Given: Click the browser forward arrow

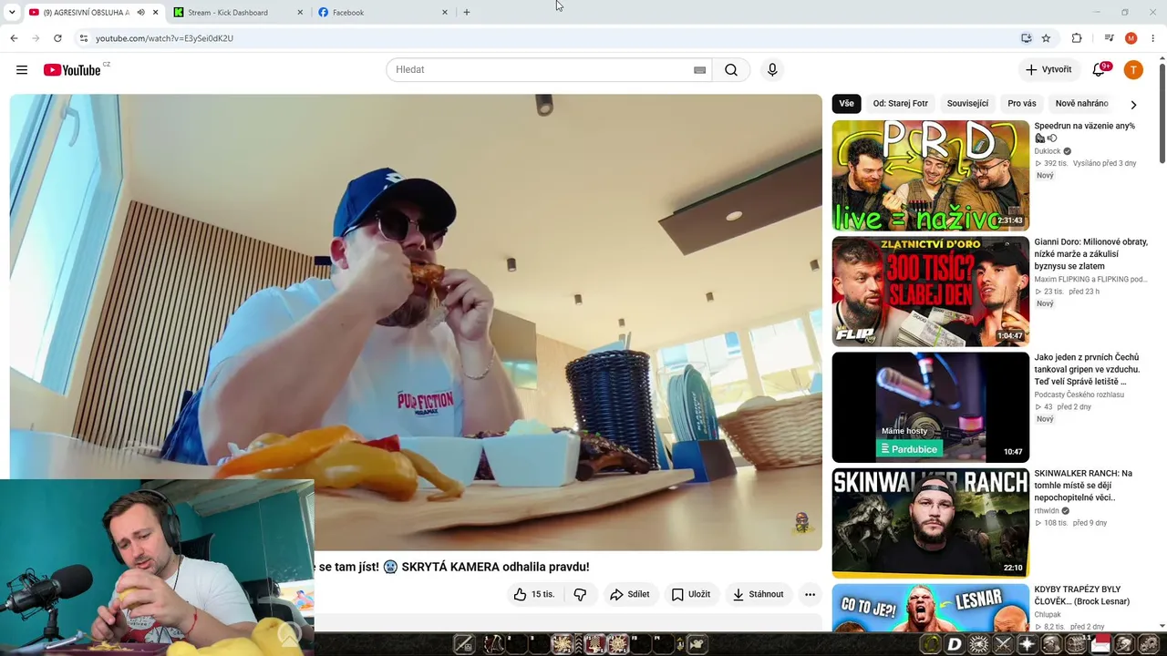Looking at the screenshot, I should pos(36,38).
